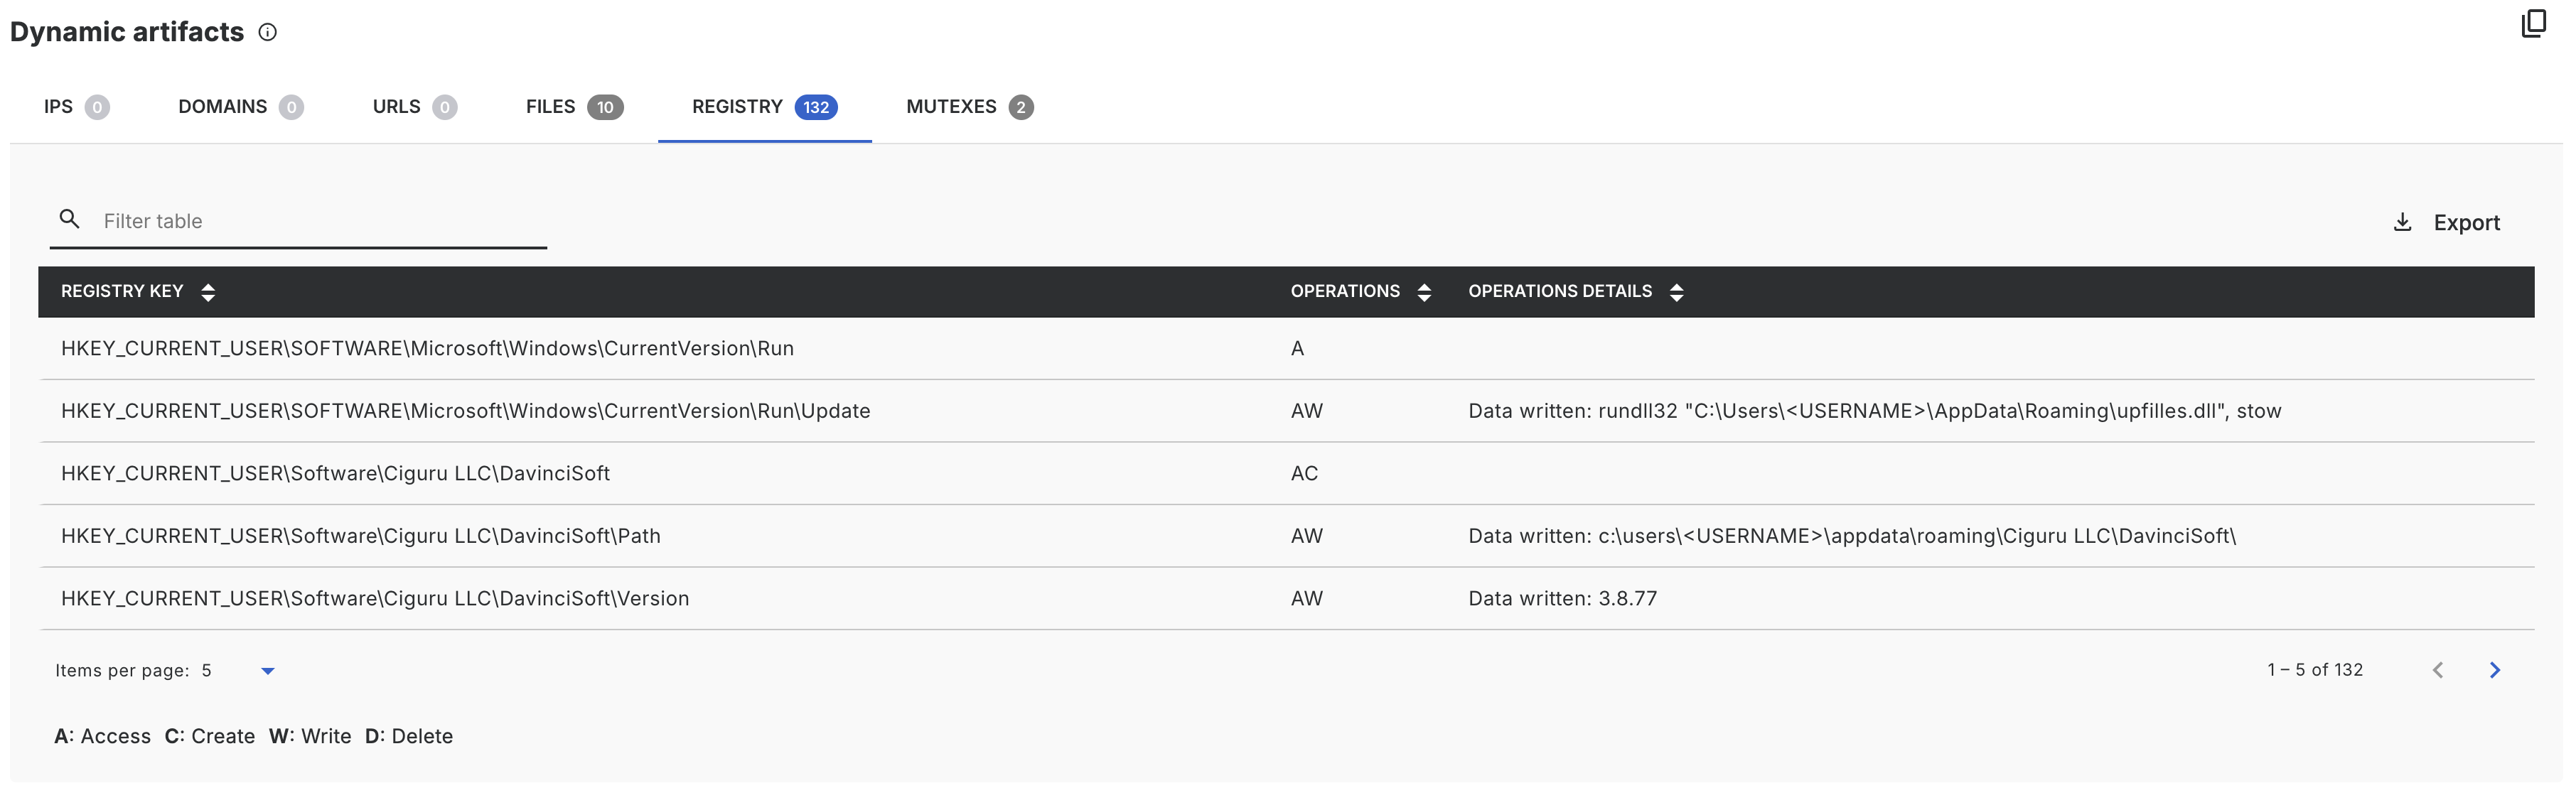Viewport: 2576px width, 810px height.
Task: Select the REGISTRY tab
Action: [x=764, y=107]
